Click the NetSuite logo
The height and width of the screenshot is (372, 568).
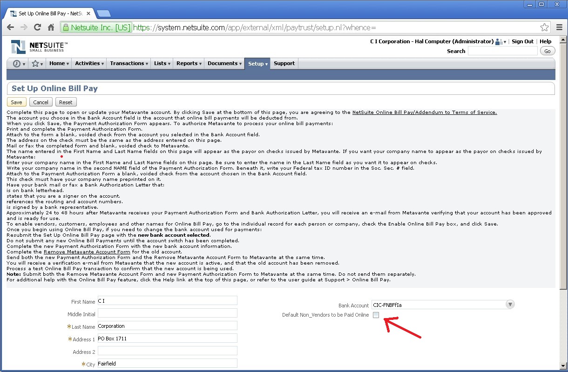(x=39, y=46)
